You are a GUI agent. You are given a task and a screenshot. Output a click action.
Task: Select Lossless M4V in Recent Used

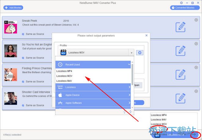(x=64, y=81)
